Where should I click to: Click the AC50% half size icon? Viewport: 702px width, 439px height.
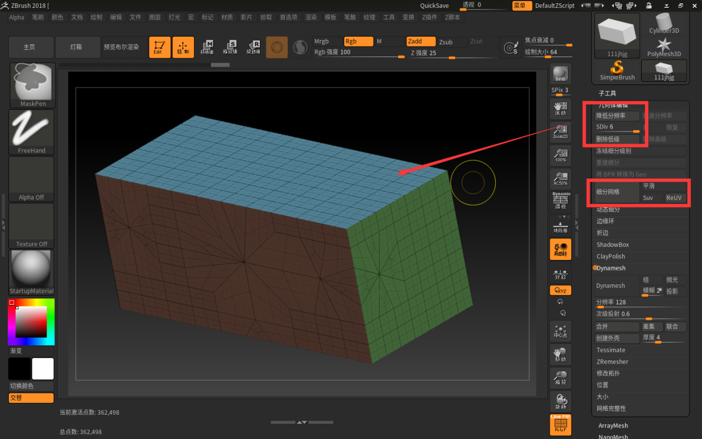(560, 179)
